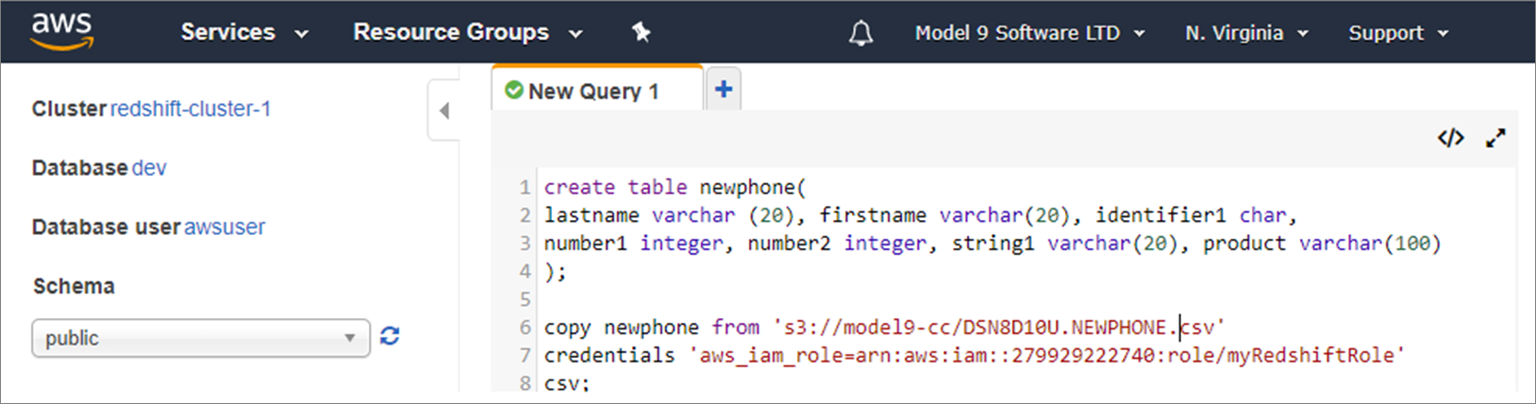Click the copy newphone statement line
1536x404 pixels.
(884, 328)
